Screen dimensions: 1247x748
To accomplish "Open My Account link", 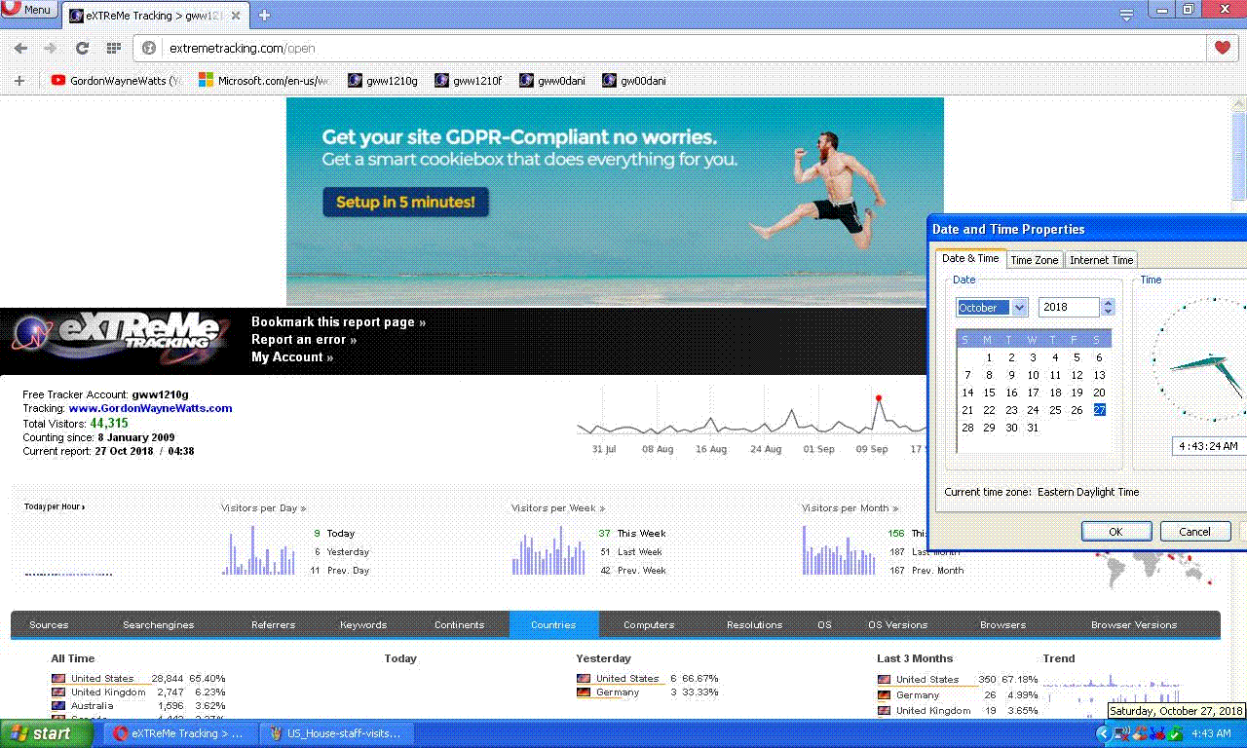I will (292, 357).
